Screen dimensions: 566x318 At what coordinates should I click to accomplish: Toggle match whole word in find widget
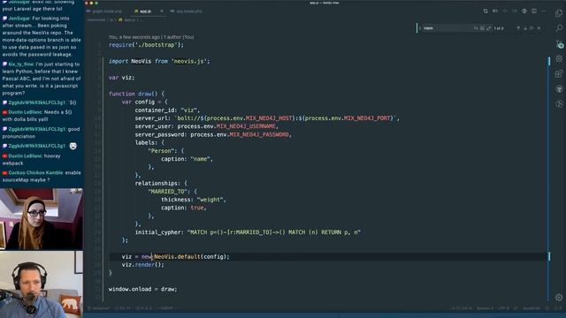(x=483, y=28)
